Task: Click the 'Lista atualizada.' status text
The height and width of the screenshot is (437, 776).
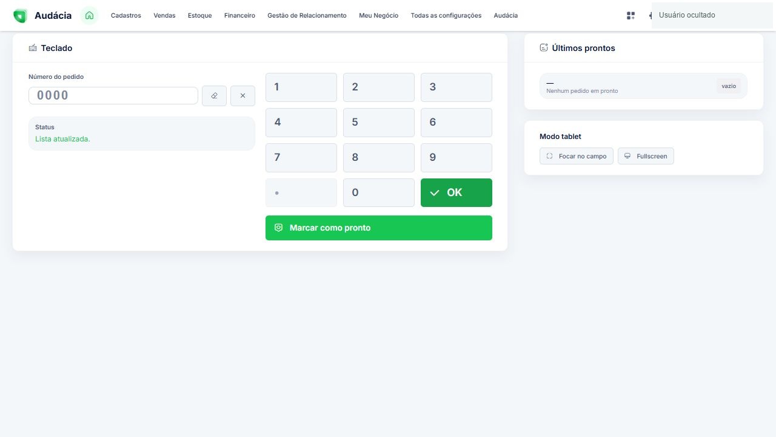Action: (x=62, y=139)
